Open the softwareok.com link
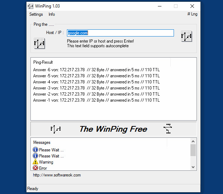The image size is (223, 194). pos(57,175)
